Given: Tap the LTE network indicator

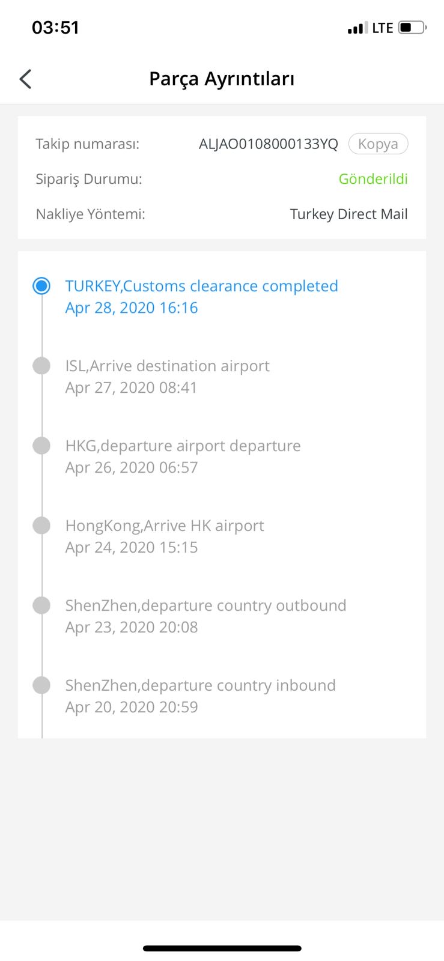Looking at the screenshot, I should click(383, 28).
